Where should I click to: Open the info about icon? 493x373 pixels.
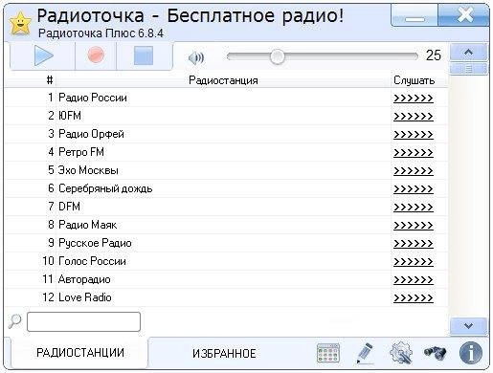471,353
